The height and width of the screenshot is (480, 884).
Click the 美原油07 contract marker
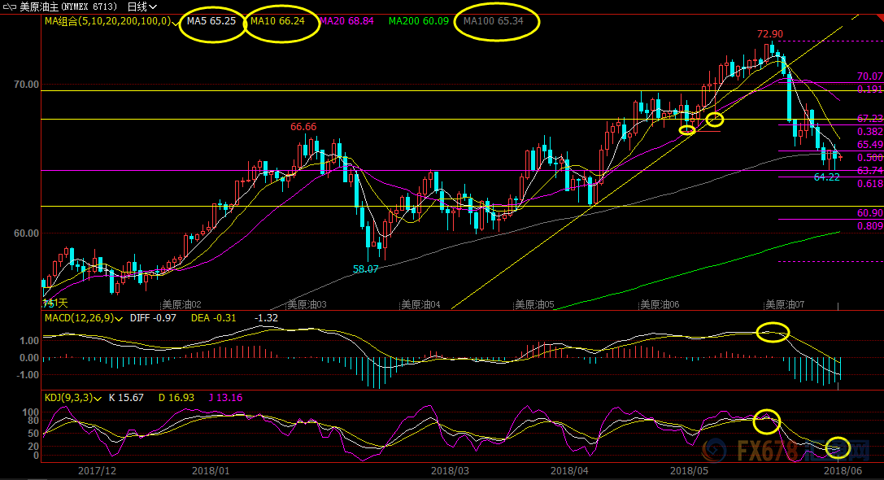point(784,305)
